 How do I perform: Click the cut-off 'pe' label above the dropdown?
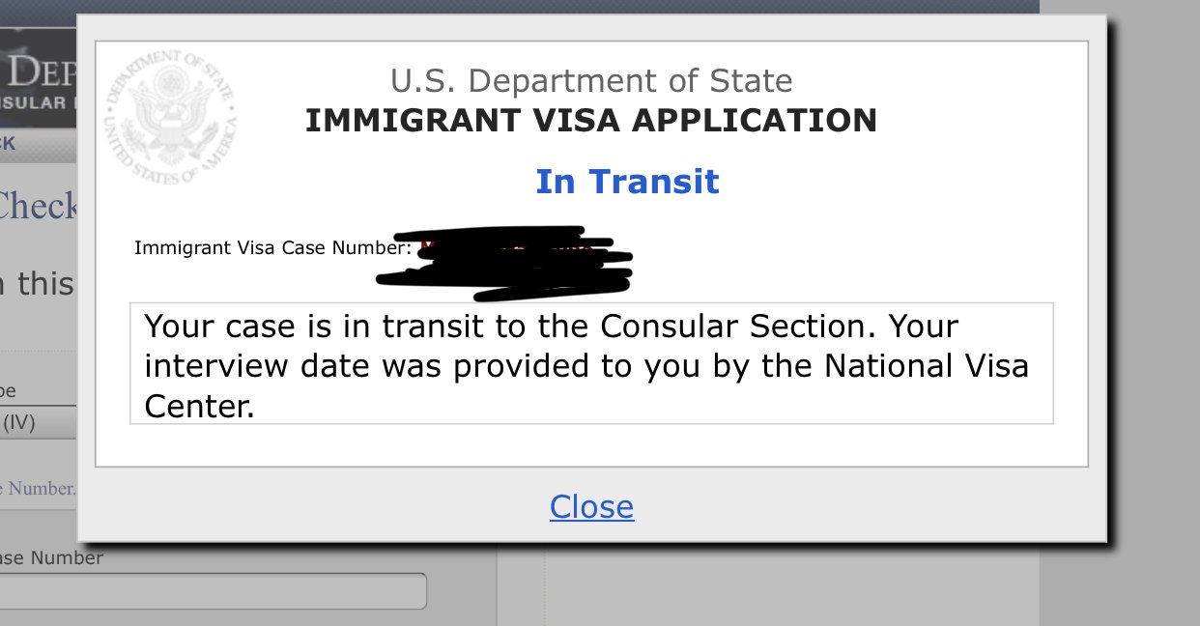pos(9,391)
